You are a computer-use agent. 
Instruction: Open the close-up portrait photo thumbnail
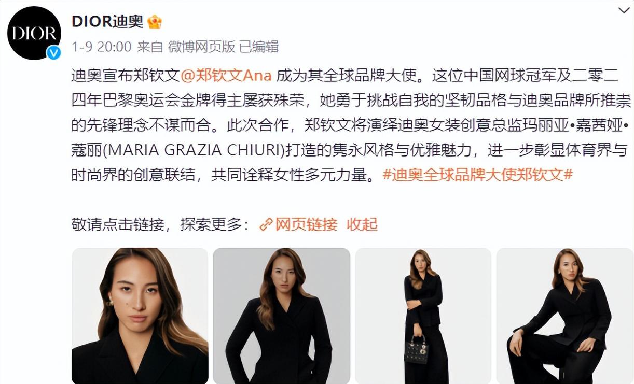140,316
